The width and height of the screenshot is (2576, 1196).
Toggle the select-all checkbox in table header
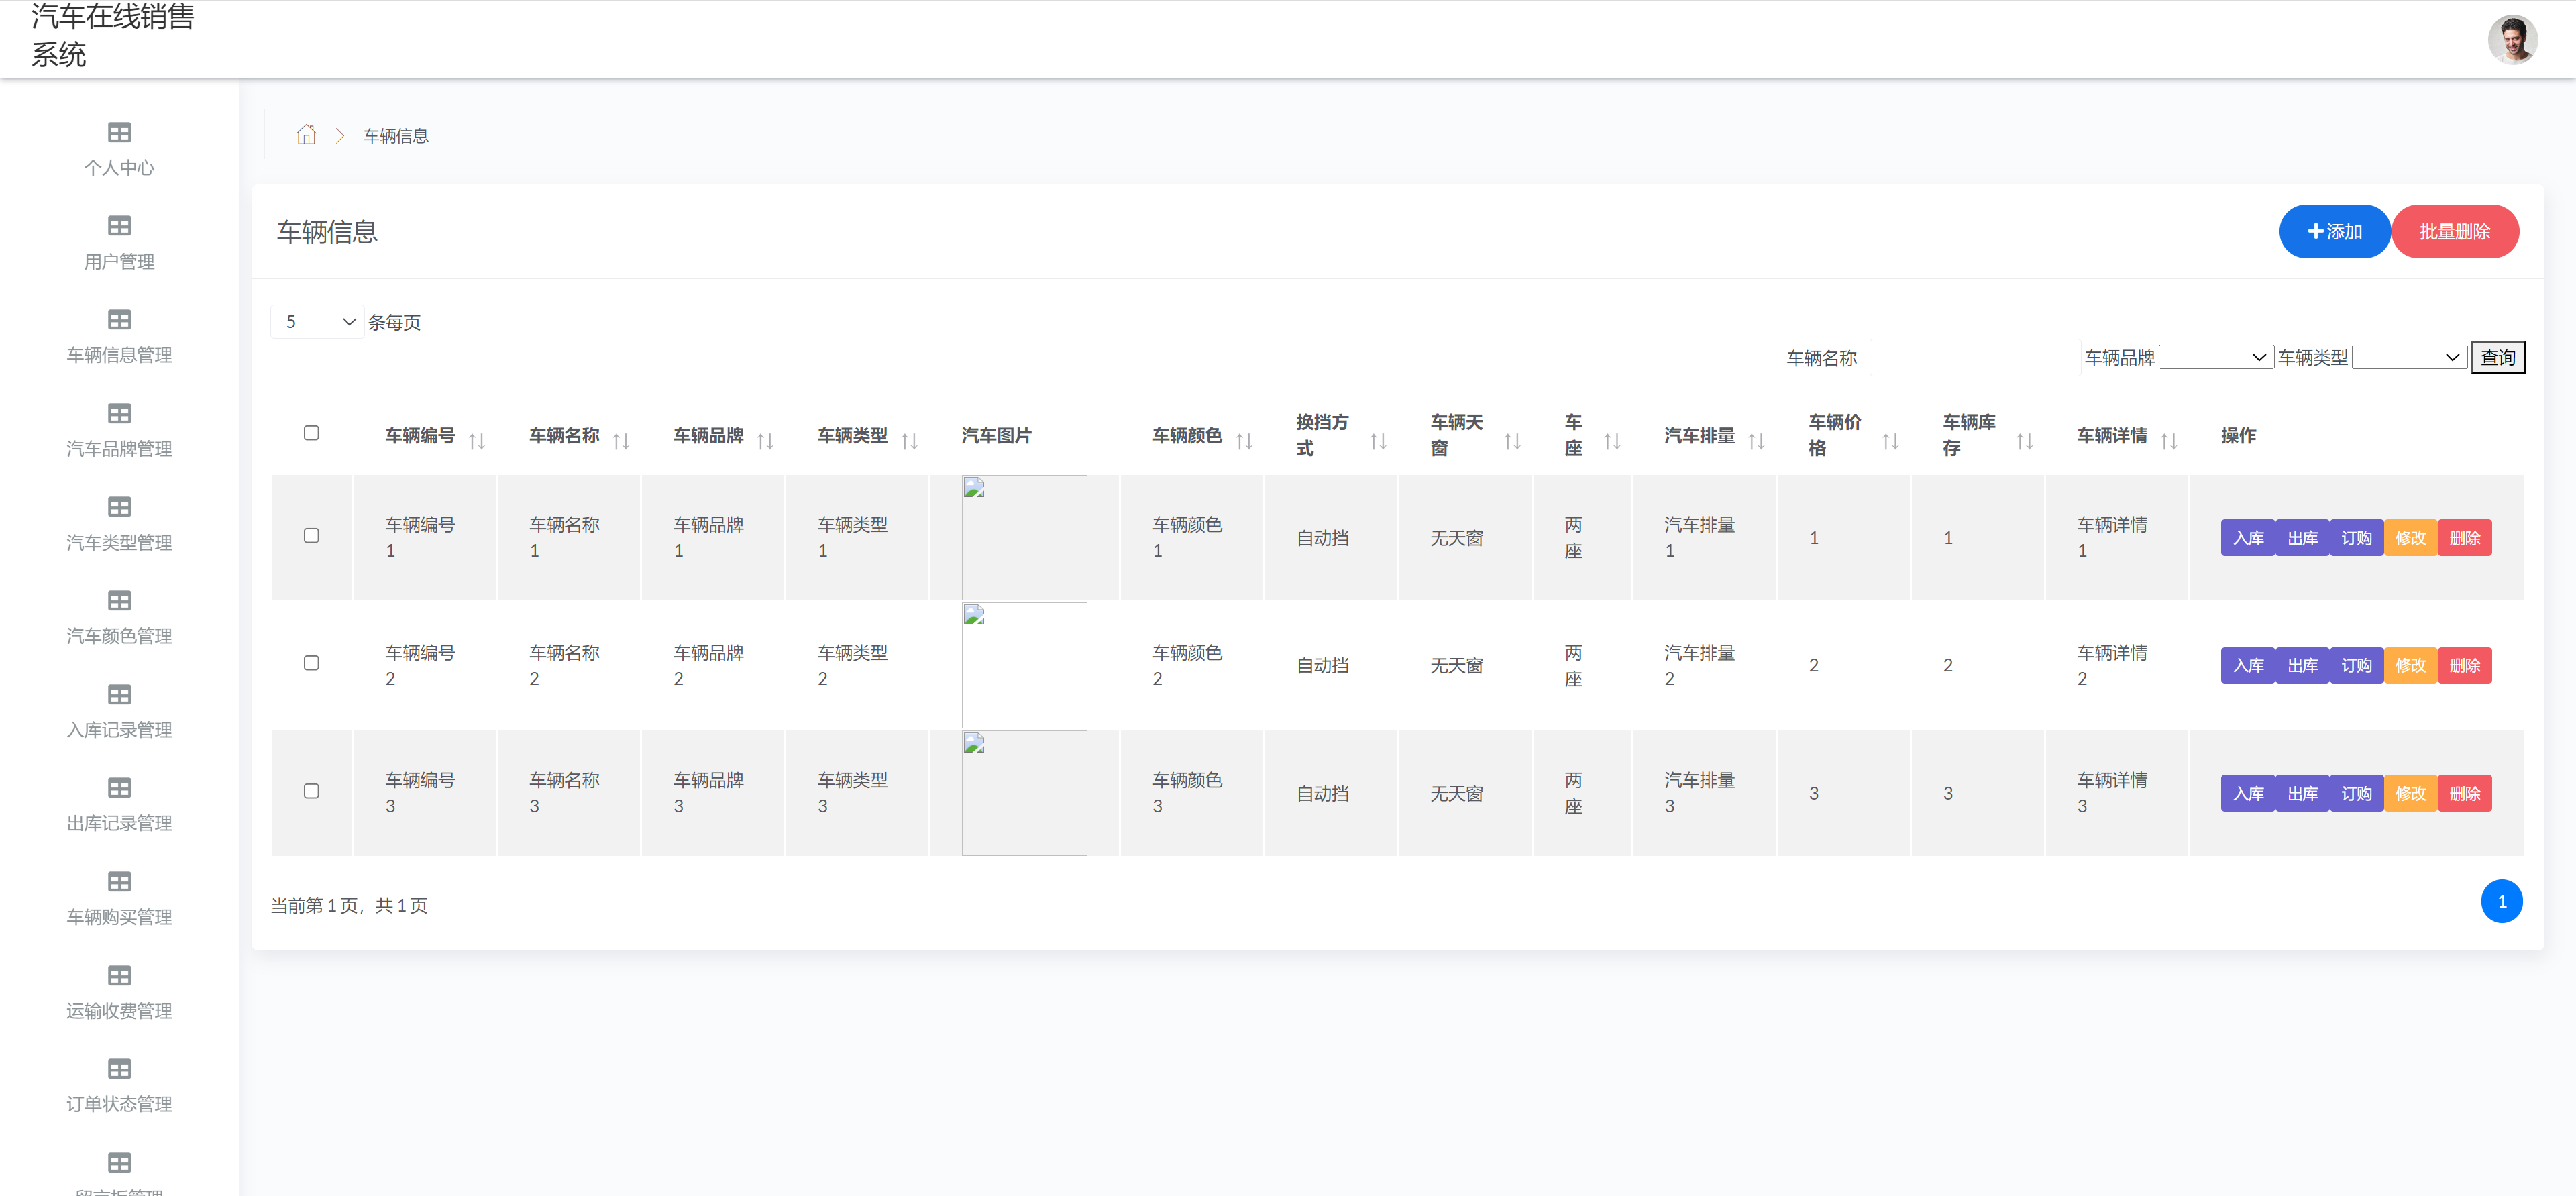tap(311, 433)
